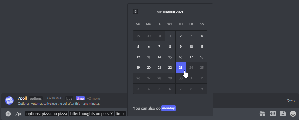Screen dimensions: 299x120
Task: Select the 'title' optional parameter chip
Action: pos(69,99)
